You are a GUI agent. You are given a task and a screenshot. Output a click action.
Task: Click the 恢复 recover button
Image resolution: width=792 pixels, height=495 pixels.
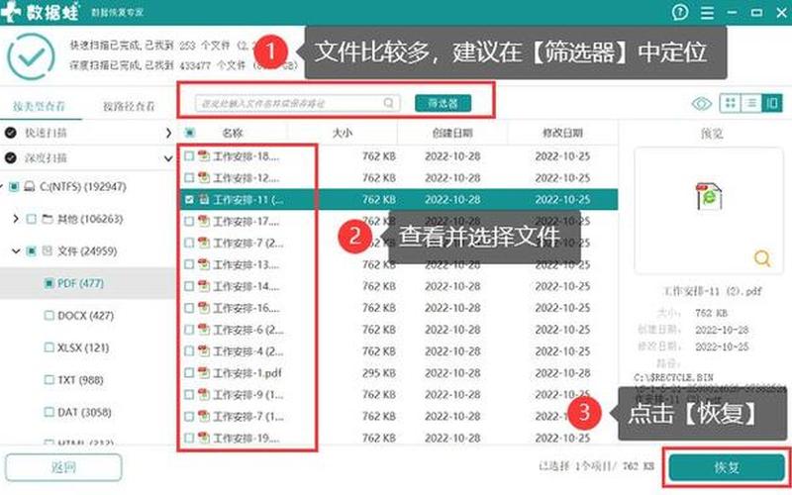click(x=727, y=467)
